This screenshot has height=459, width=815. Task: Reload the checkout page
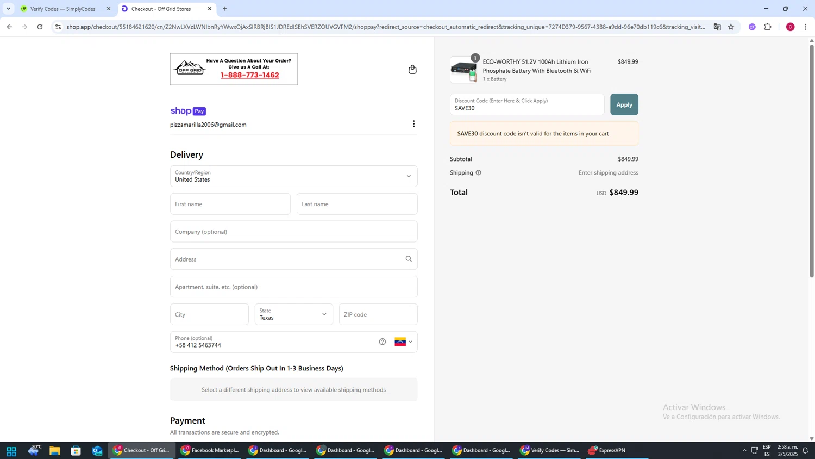pos(40,27)
